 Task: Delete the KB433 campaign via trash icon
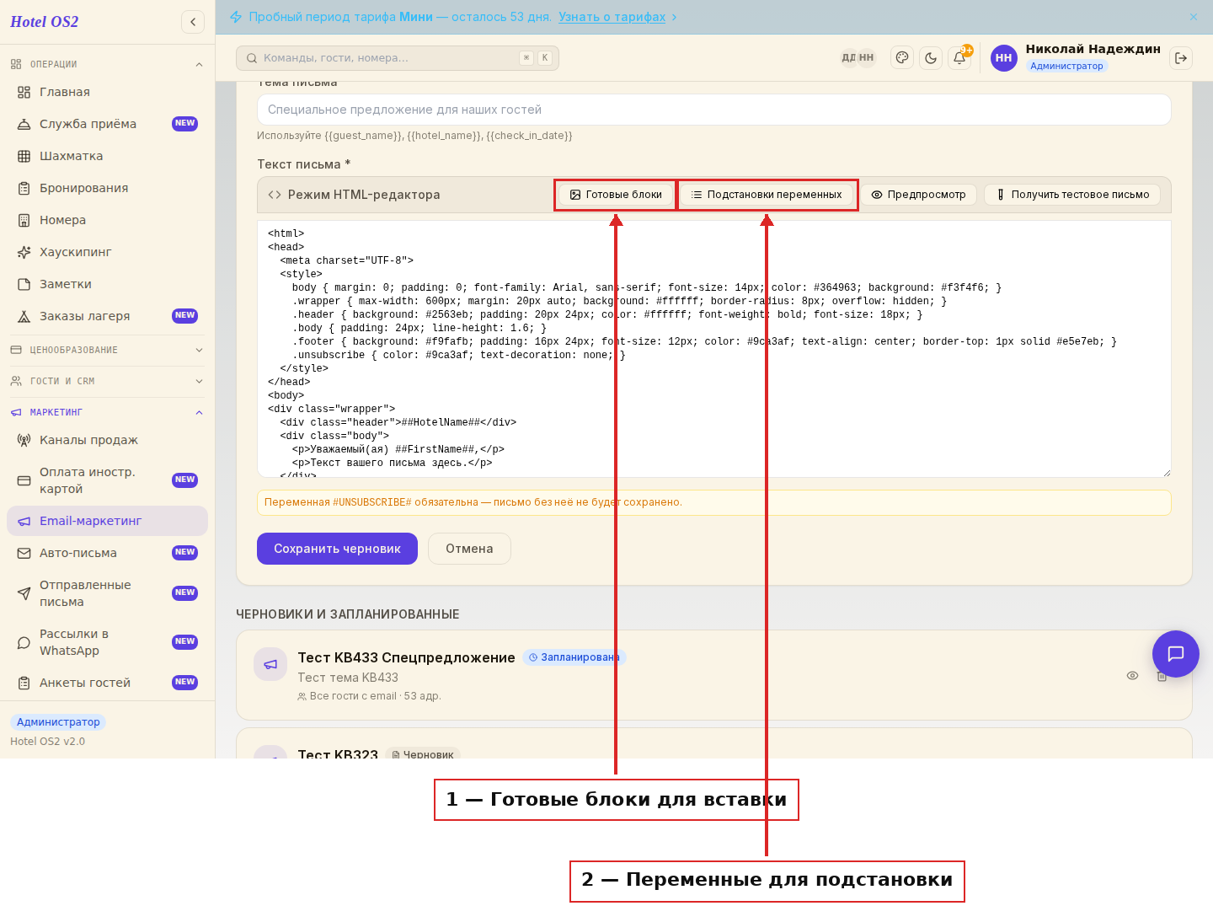1162,676
